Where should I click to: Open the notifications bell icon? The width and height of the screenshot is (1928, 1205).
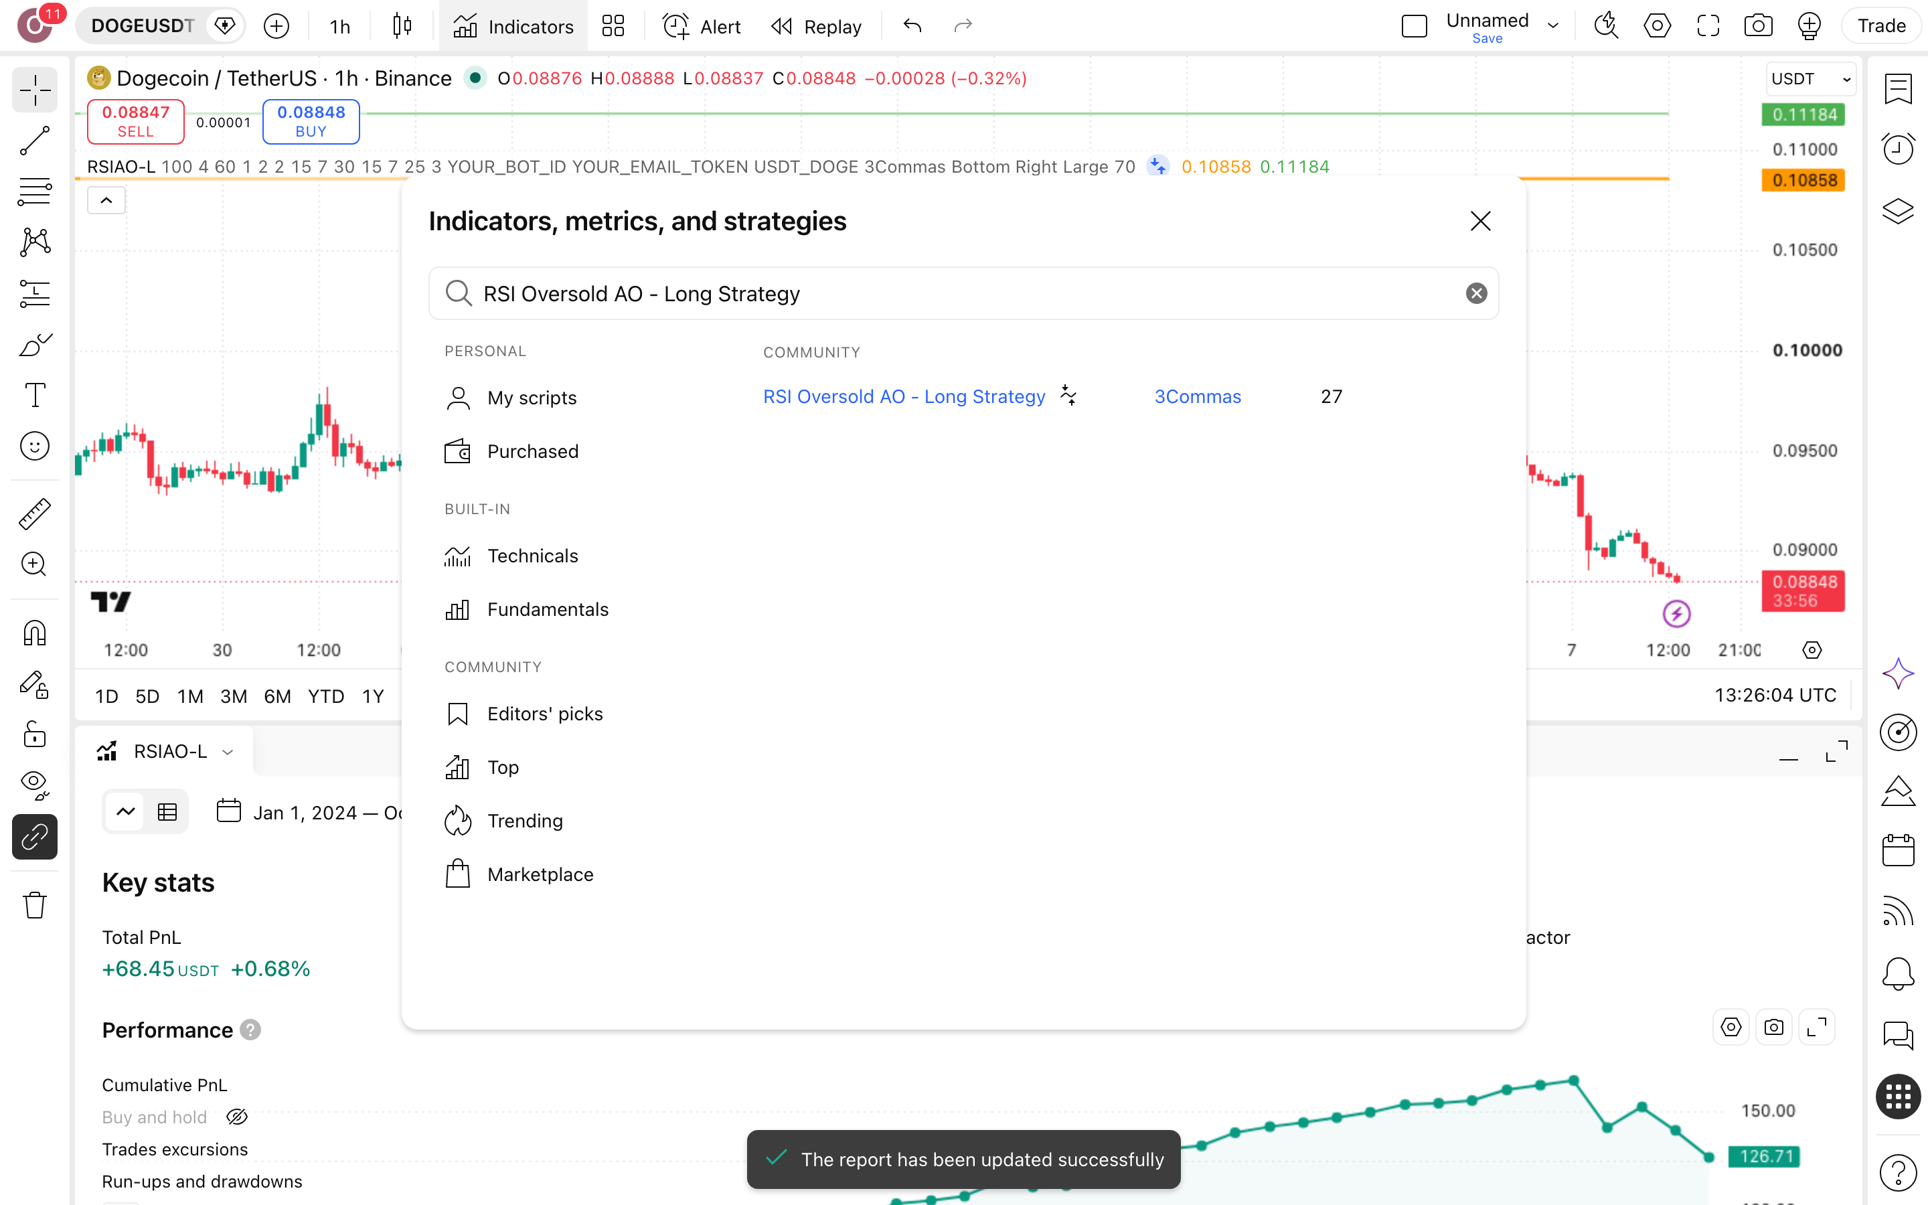(x=1898, y=973)
